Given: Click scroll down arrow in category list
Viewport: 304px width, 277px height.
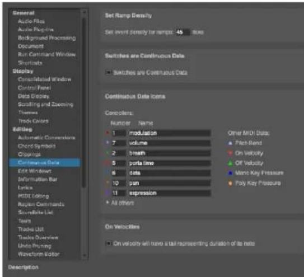Looking at the screenshot, I should pos(85,255).
